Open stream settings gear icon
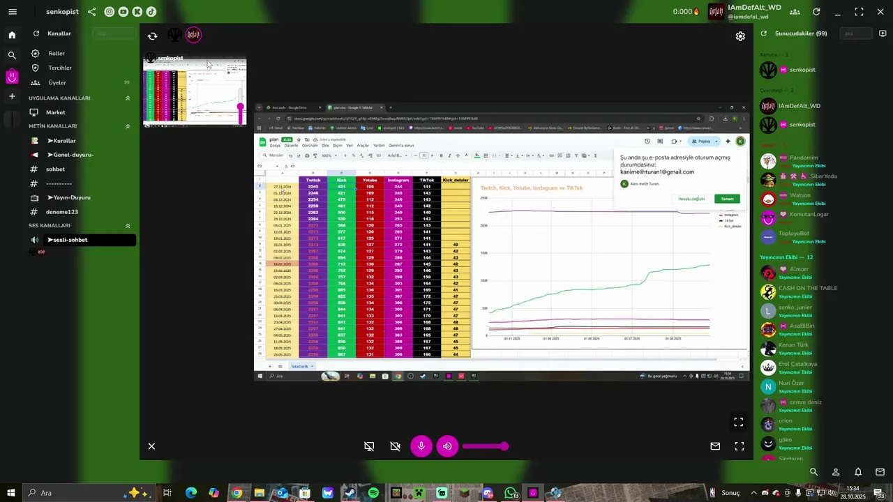 click(x=740, y=36)
